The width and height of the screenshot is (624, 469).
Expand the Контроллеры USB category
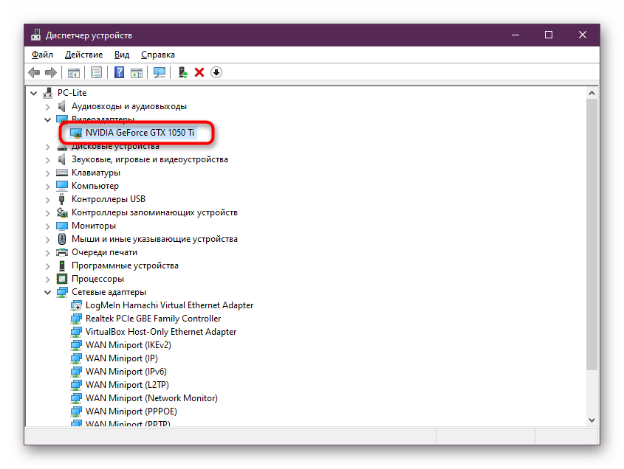48,199
